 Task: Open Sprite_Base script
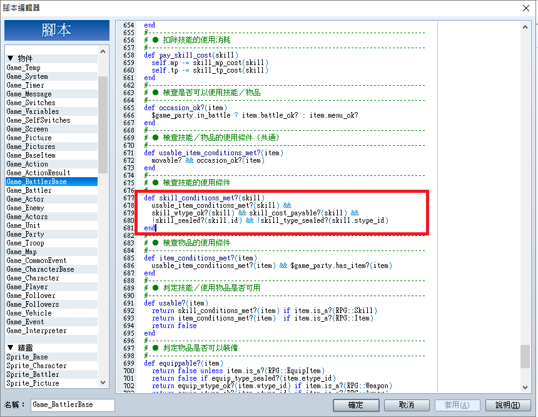pos(51,357)
